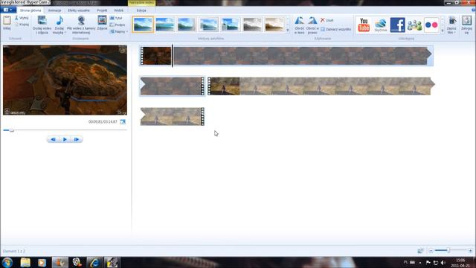476x268 pixels.
Task: Click the zoom in plus button
Action: [x=470, y=251]
